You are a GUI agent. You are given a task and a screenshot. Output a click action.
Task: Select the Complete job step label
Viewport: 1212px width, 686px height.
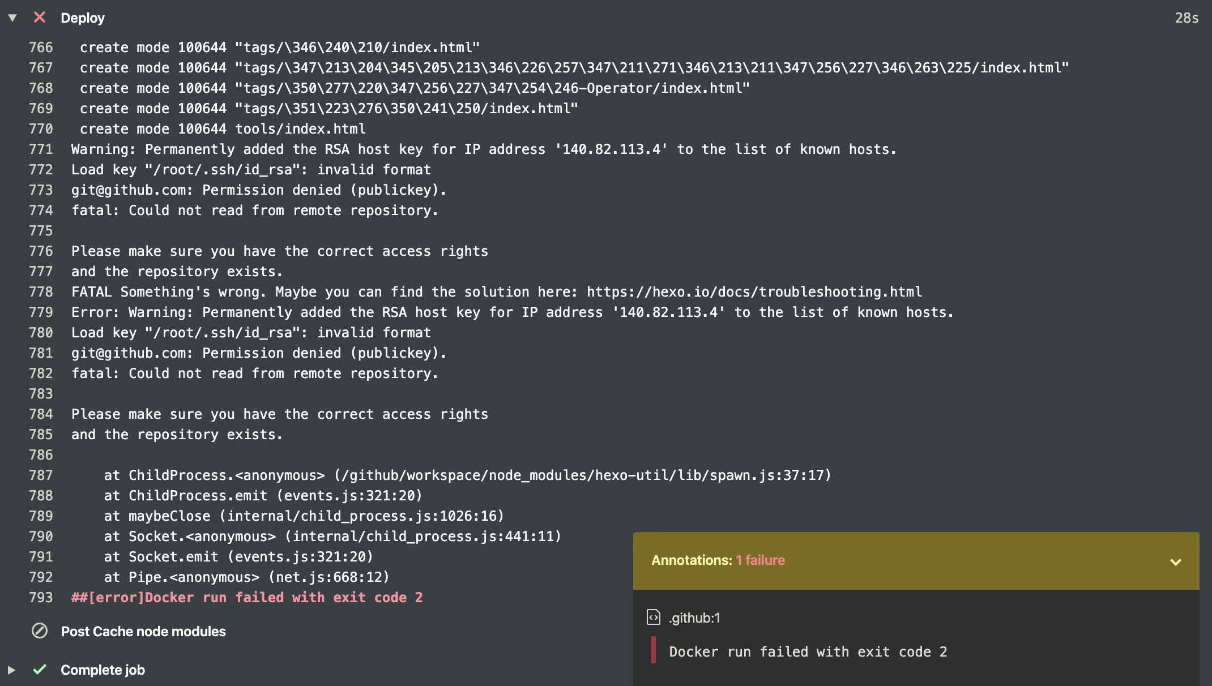[x=103, y=670]
